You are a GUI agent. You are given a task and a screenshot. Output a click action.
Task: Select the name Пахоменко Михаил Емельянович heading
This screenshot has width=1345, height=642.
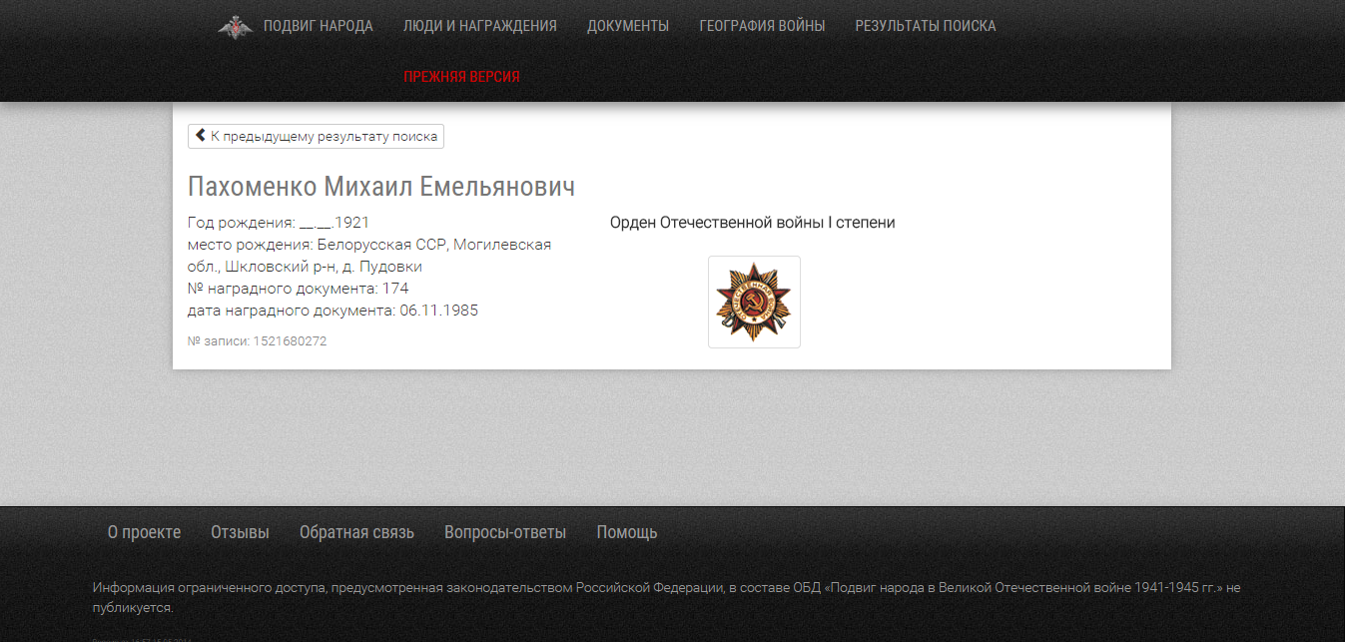point(381,187)
